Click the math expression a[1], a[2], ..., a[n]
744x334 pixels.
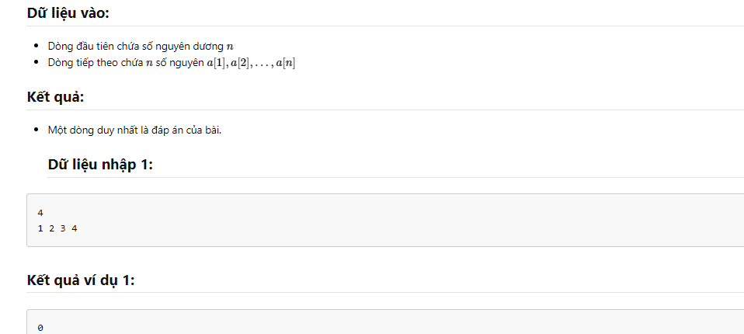coord(251,64)
